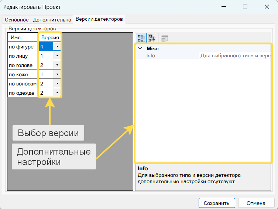Image resolution: width=278 pixels, height=209 pixels.
Task: Switch to the 'Основное' tab
Action: pos(17,20)
